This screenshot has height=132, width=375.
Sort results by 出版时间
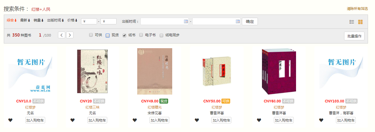coord(56,20)
